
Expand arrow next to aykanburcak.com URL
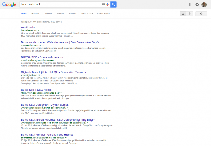click(68, 108)
